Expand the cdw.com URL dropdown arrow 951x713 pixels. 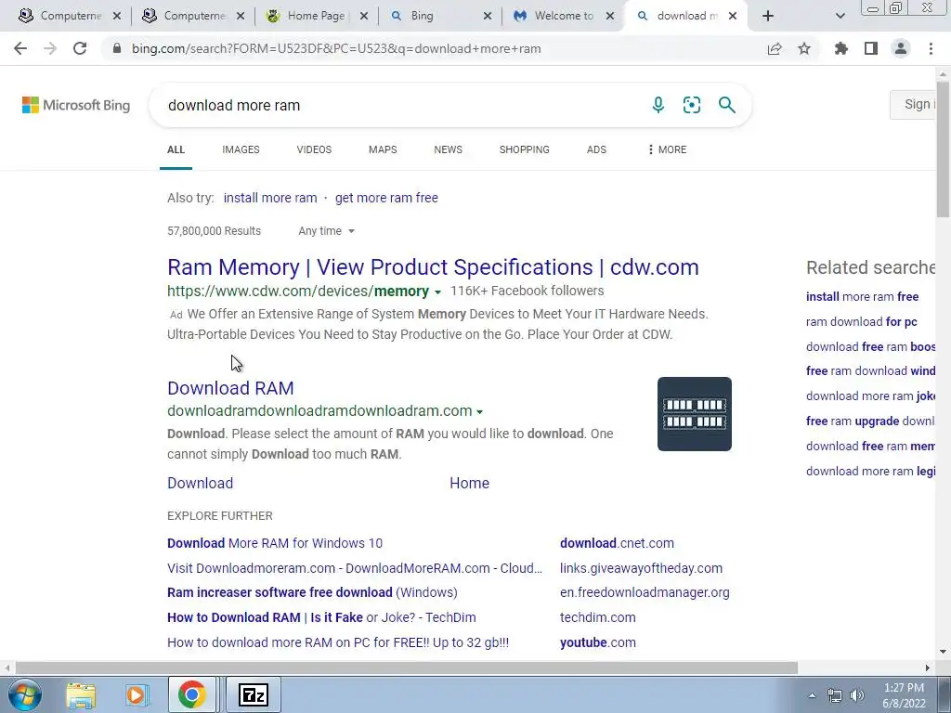(437, 292)
